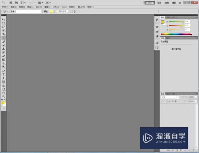Select the 设计 workspace button

click(x=159, y=3)
